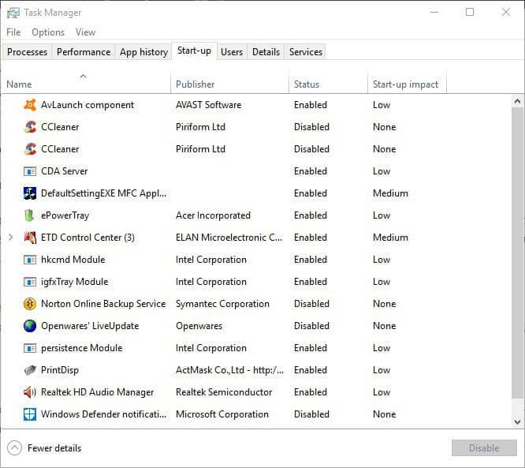This screenshot has width=525, height=468.
Task: Click the hkcmd Module icon
Action: 30,260
